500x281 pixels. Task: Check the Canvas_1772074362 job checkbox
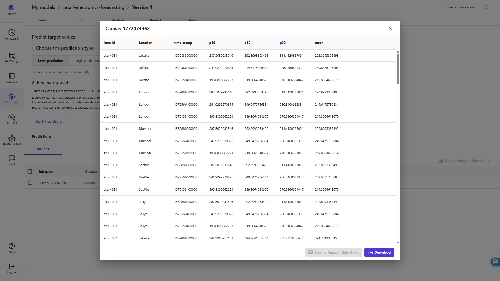point(30,183)
